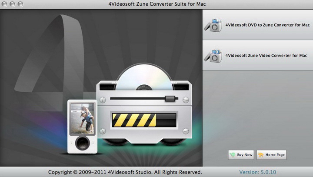Minimize the window with the second title-bar button
The height and width of the screenshot is (177, 313).
click(x=12, y=4)
